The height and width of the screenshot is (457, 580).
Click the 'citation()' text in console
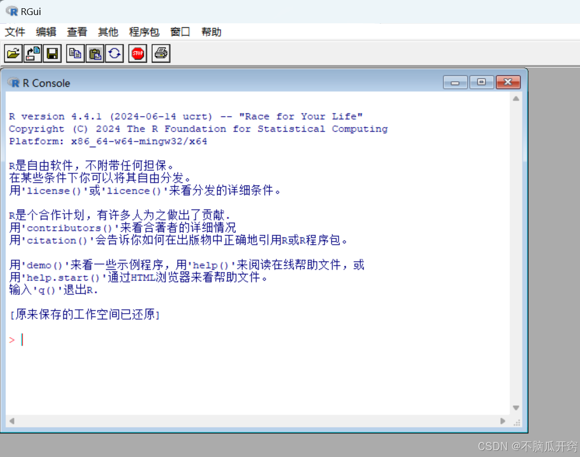[x=56, y=241]
